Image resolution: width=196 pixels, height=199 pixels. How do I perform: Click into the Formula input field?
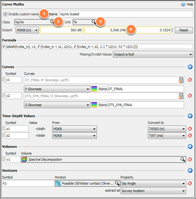click(x=98, y=47)
